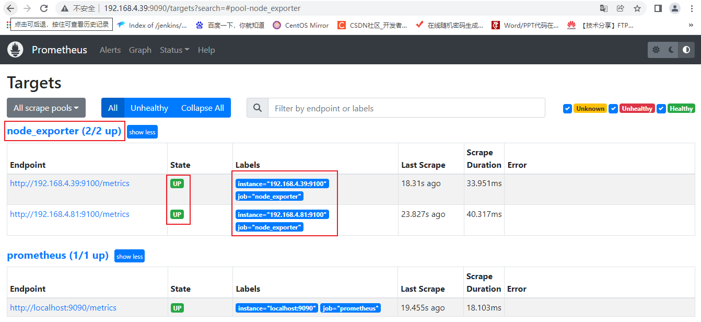Select the All filter button

(x=113, y=108)
